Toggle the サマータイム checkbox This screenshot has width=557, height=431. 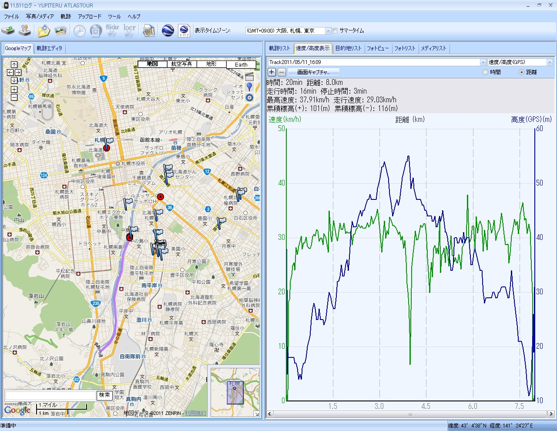(335, 31)
